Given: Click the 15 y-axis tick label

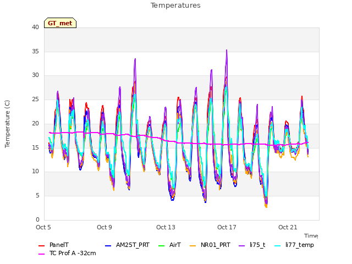Looking at the screenshot, I should coord(35,147).
